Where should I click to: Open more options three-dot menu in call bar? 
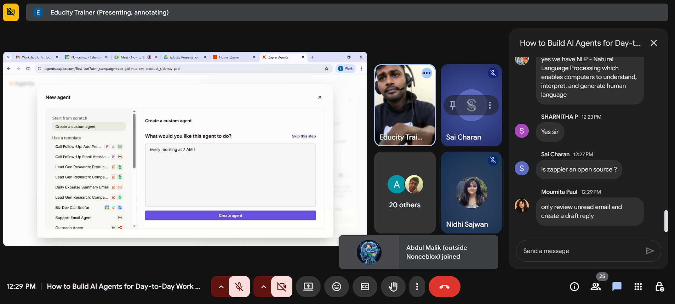417,287
